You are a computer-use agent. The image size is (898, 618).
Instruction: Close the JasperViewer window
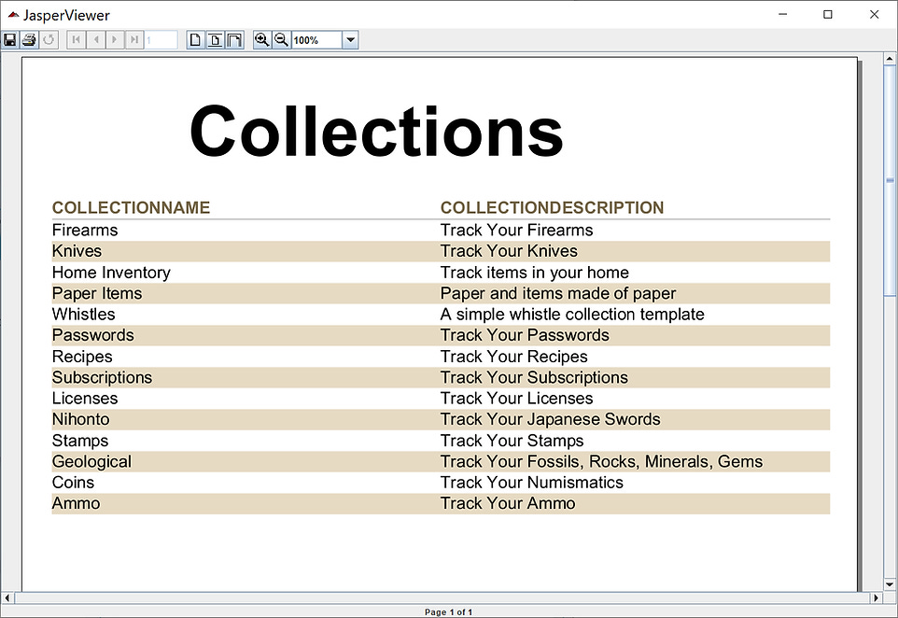click(874, 14)
